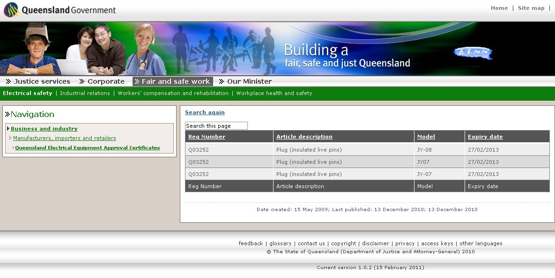Screen dimensions: 555x278
Task: Open the other languages footer link
Action: [x=481, y=243]
